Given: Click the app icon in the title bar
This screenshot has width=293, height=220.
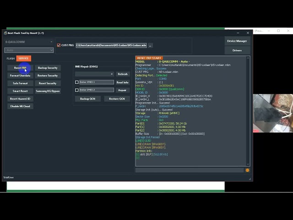Looking at the screenshot, I should 5,33.
